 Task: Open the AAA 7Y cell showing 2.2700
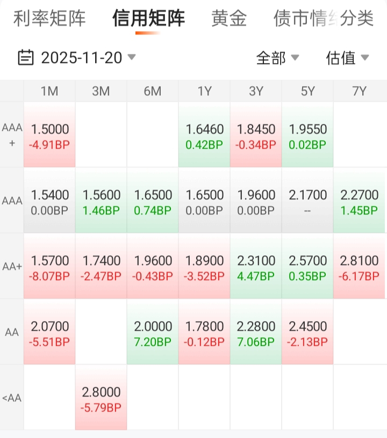[x=359, y=201]
